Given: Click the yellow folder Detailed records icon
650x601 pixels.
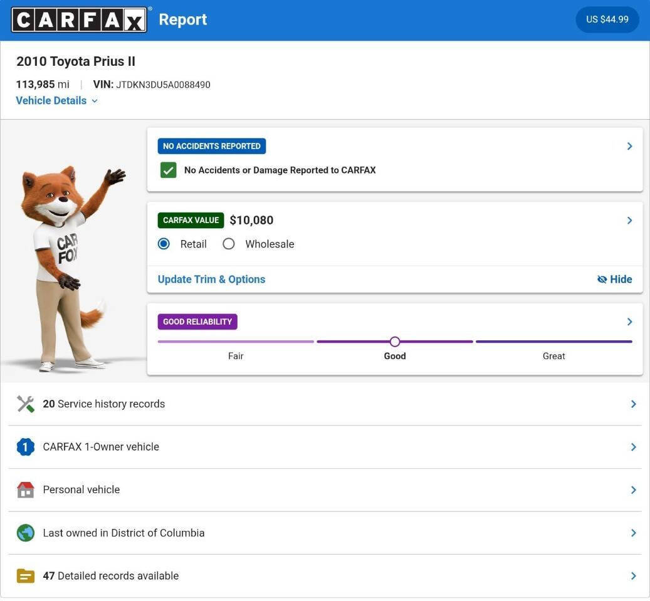Looking at the screenshot, I should [x=26, y=576].
